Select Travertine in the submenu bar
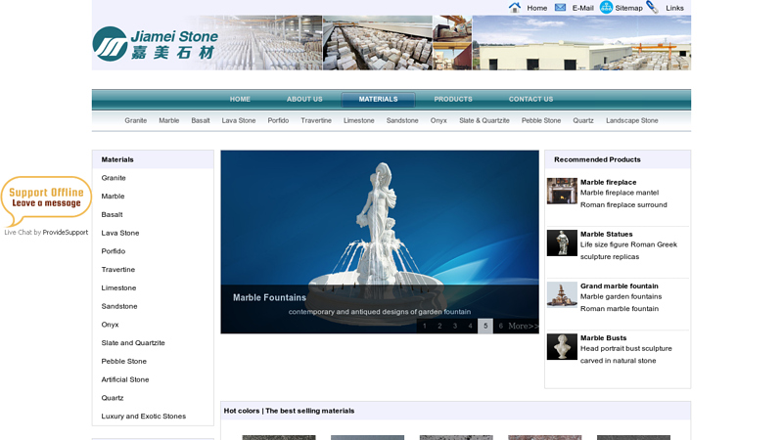This screenshot has height=440, width=783. (x=316, y=120)
